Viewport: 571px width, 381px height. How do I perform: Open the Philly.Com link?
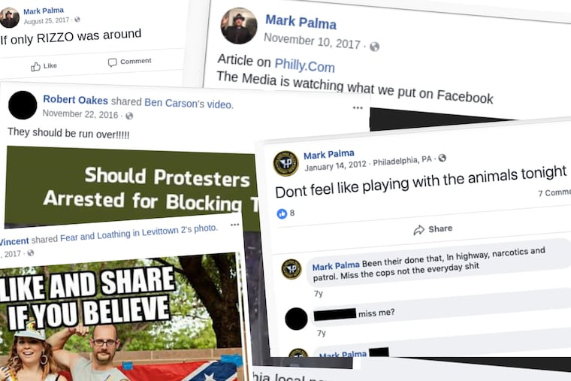[304, 65]
